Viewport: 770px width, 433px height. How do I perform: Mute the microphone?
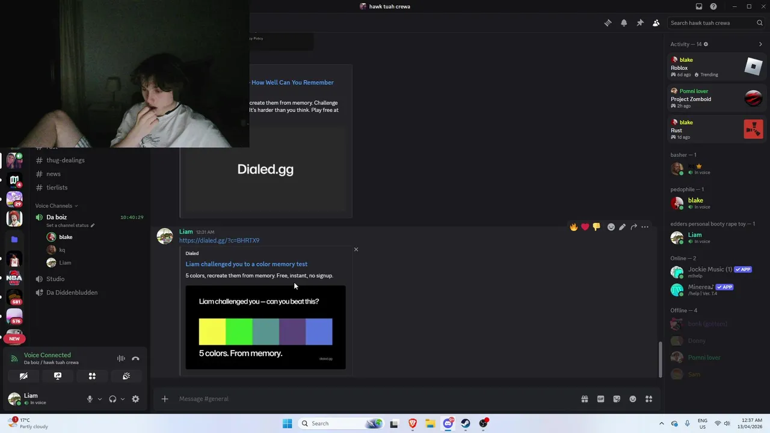coord(90,399)
